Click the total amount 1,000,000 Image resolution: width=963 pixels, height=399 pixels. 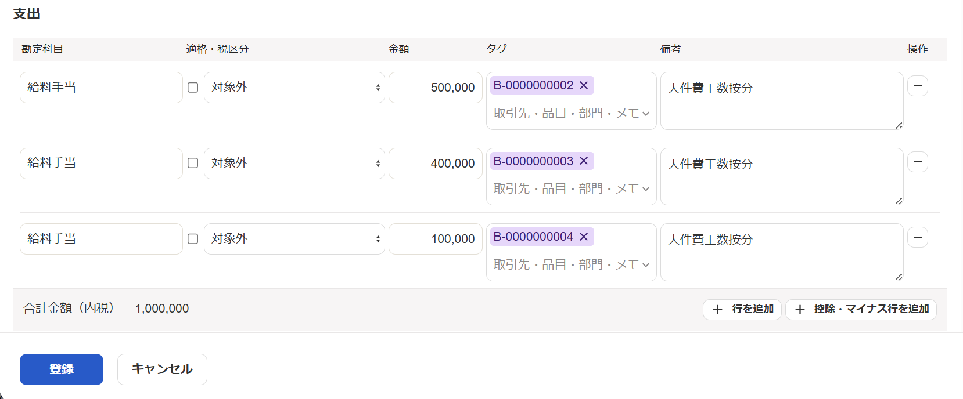tap(162, 309)
